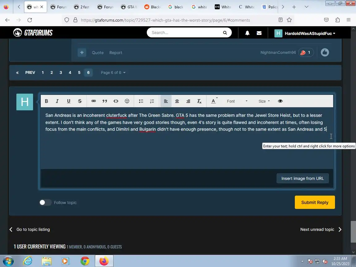Open Firefox extensions puzzle icon
Viewport: 356px width, 267px height.
click(x=337, y=20)
